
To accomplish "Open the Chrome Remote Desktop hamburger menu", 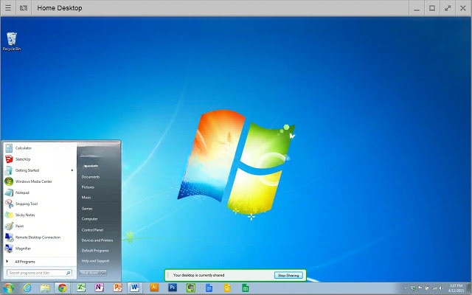I will point(8,8).
